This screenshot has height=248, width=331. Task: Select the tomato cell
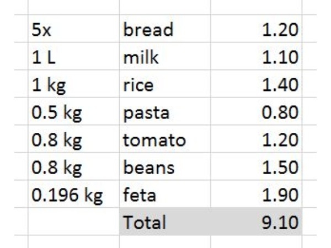[x=165, y=139]
